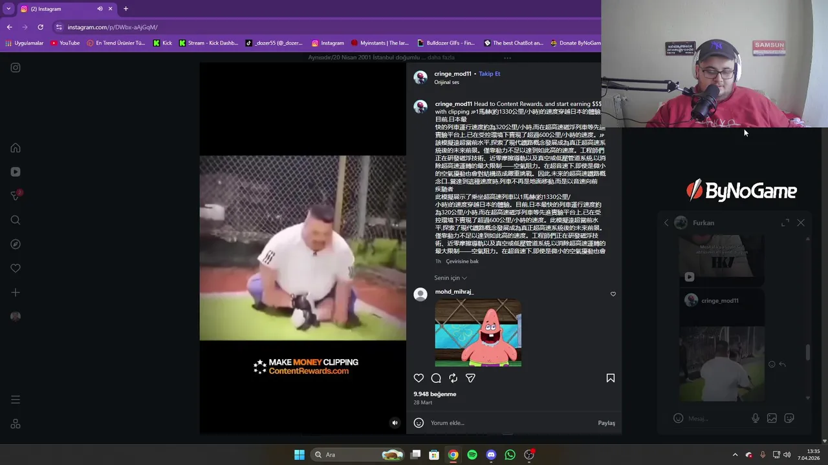Show hidden tray icons chevron
Viewport: 828px width, 465px height.
coord(735,455)
